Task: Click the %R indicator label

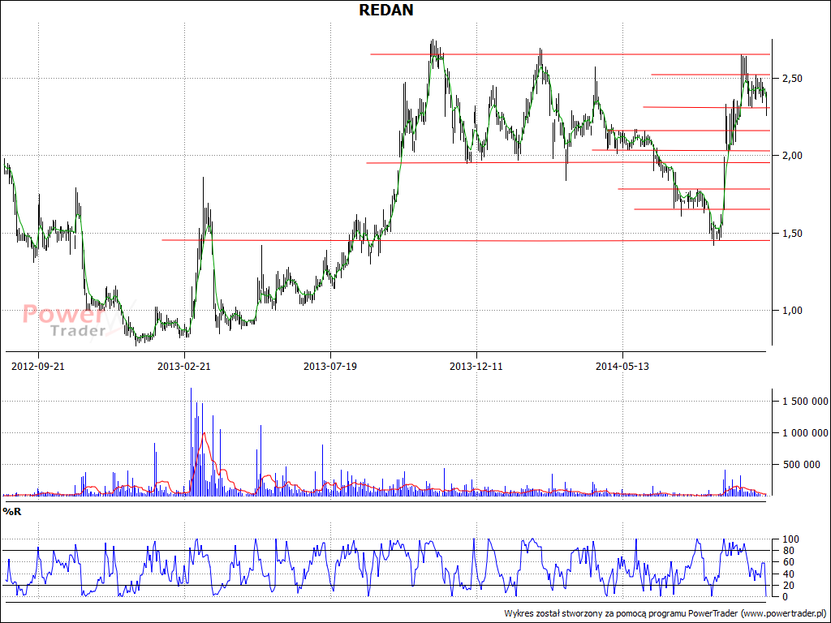Action: [x=11, y=512]
